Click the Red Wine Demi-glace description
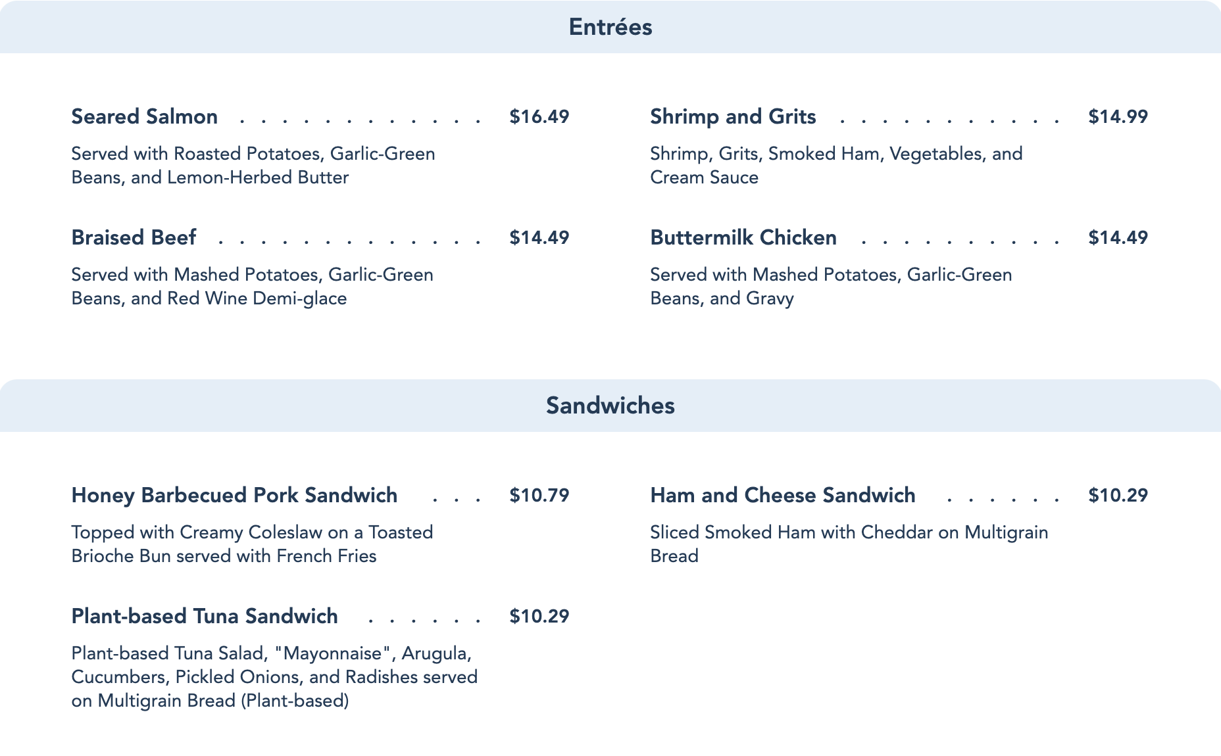The height and width of the screenshot is (756, 1221). coord(252,287)
